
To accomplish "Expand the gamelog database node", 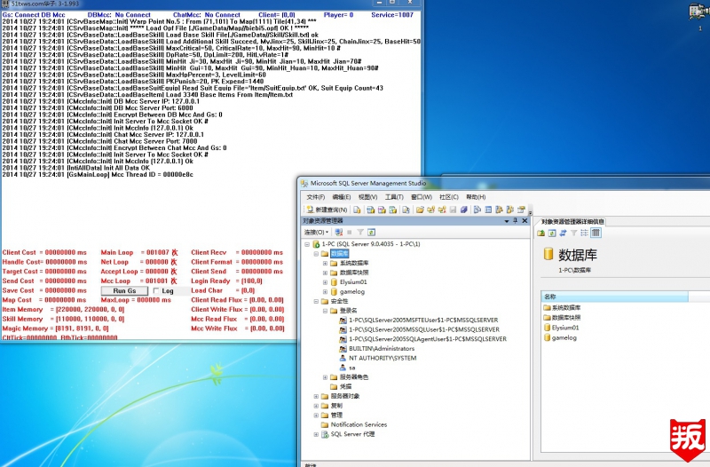I will pos(325,292).
